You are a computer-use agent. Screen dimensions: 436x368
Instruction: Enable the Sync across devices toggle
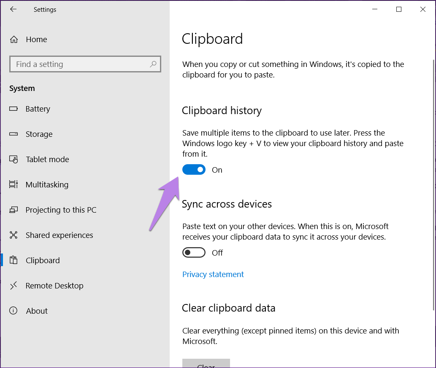click(194, 253)
